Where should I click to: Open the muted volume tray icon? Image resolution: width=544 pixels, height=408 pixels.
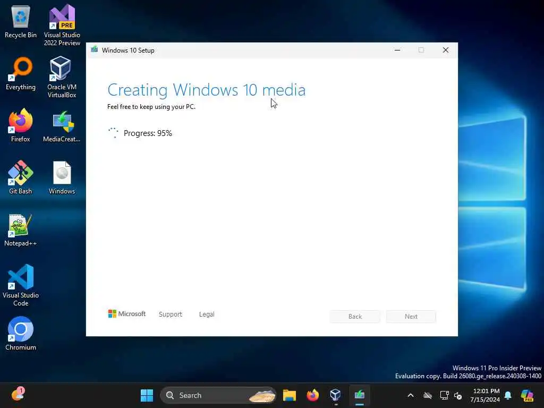[458, 395]
